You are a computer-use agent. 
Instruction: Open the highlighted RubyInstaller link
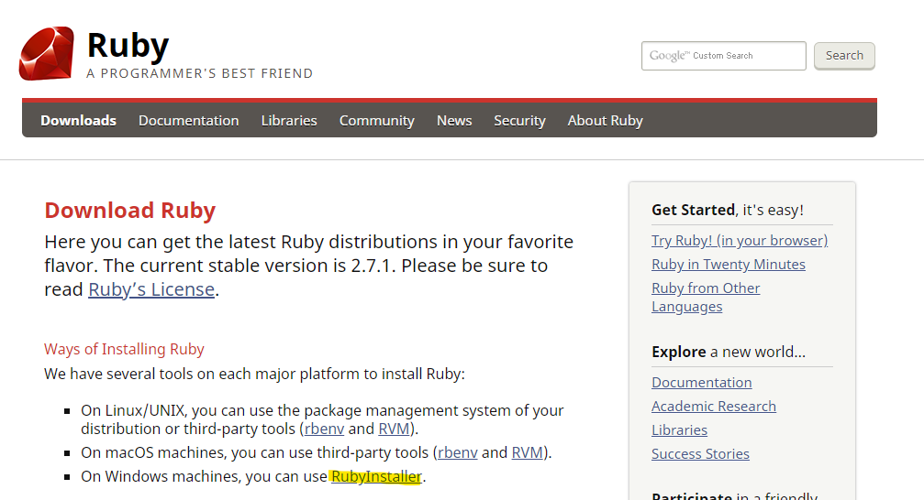click(376, 476)
